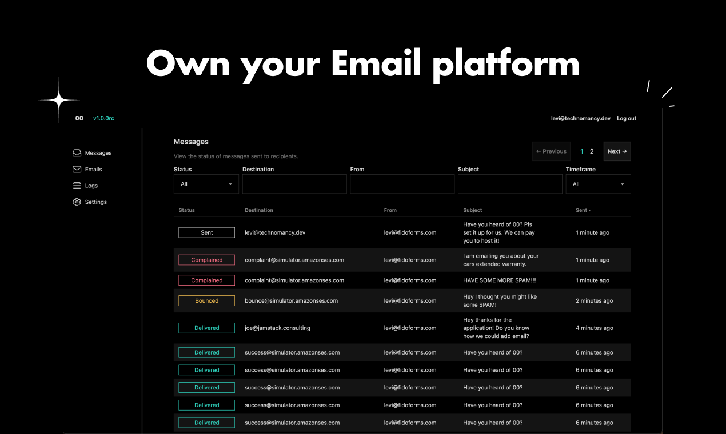This screenshot has height=434, width=726.
Task: Focus the Subject filter field
Action: (x=510, y=184)
